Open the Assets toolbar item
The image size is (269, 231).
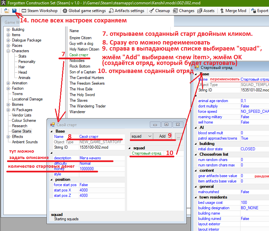[x=206, y=11]
